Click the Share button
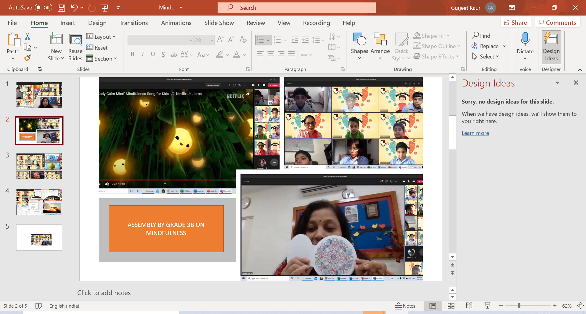This screenshot has height=314, width=586. click(x=515, y=23)
